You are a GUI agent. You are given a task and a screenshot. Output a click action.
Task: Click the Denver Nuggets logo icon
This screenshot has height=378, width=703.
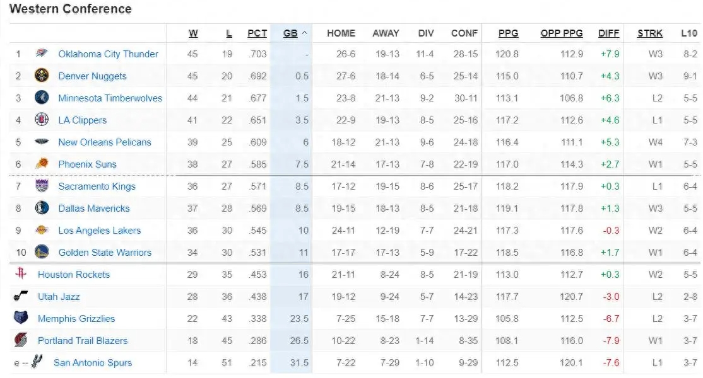(x=41, y=75)
